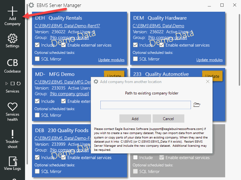
Task: Click the Add button in dialog
Action: point(135,119)
